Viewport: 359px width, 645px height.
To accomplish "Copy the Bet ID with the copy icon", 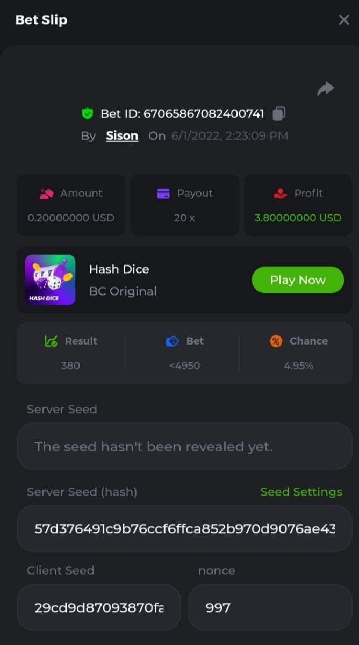I will pos(279,113).
